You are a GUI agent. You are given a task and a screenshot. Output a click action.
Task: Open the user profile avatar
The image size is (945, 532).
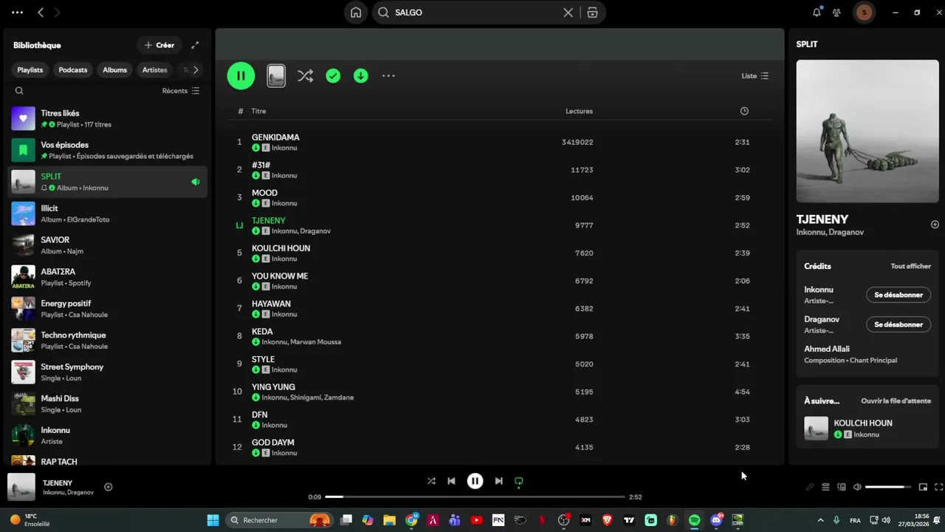pos(865,13)
